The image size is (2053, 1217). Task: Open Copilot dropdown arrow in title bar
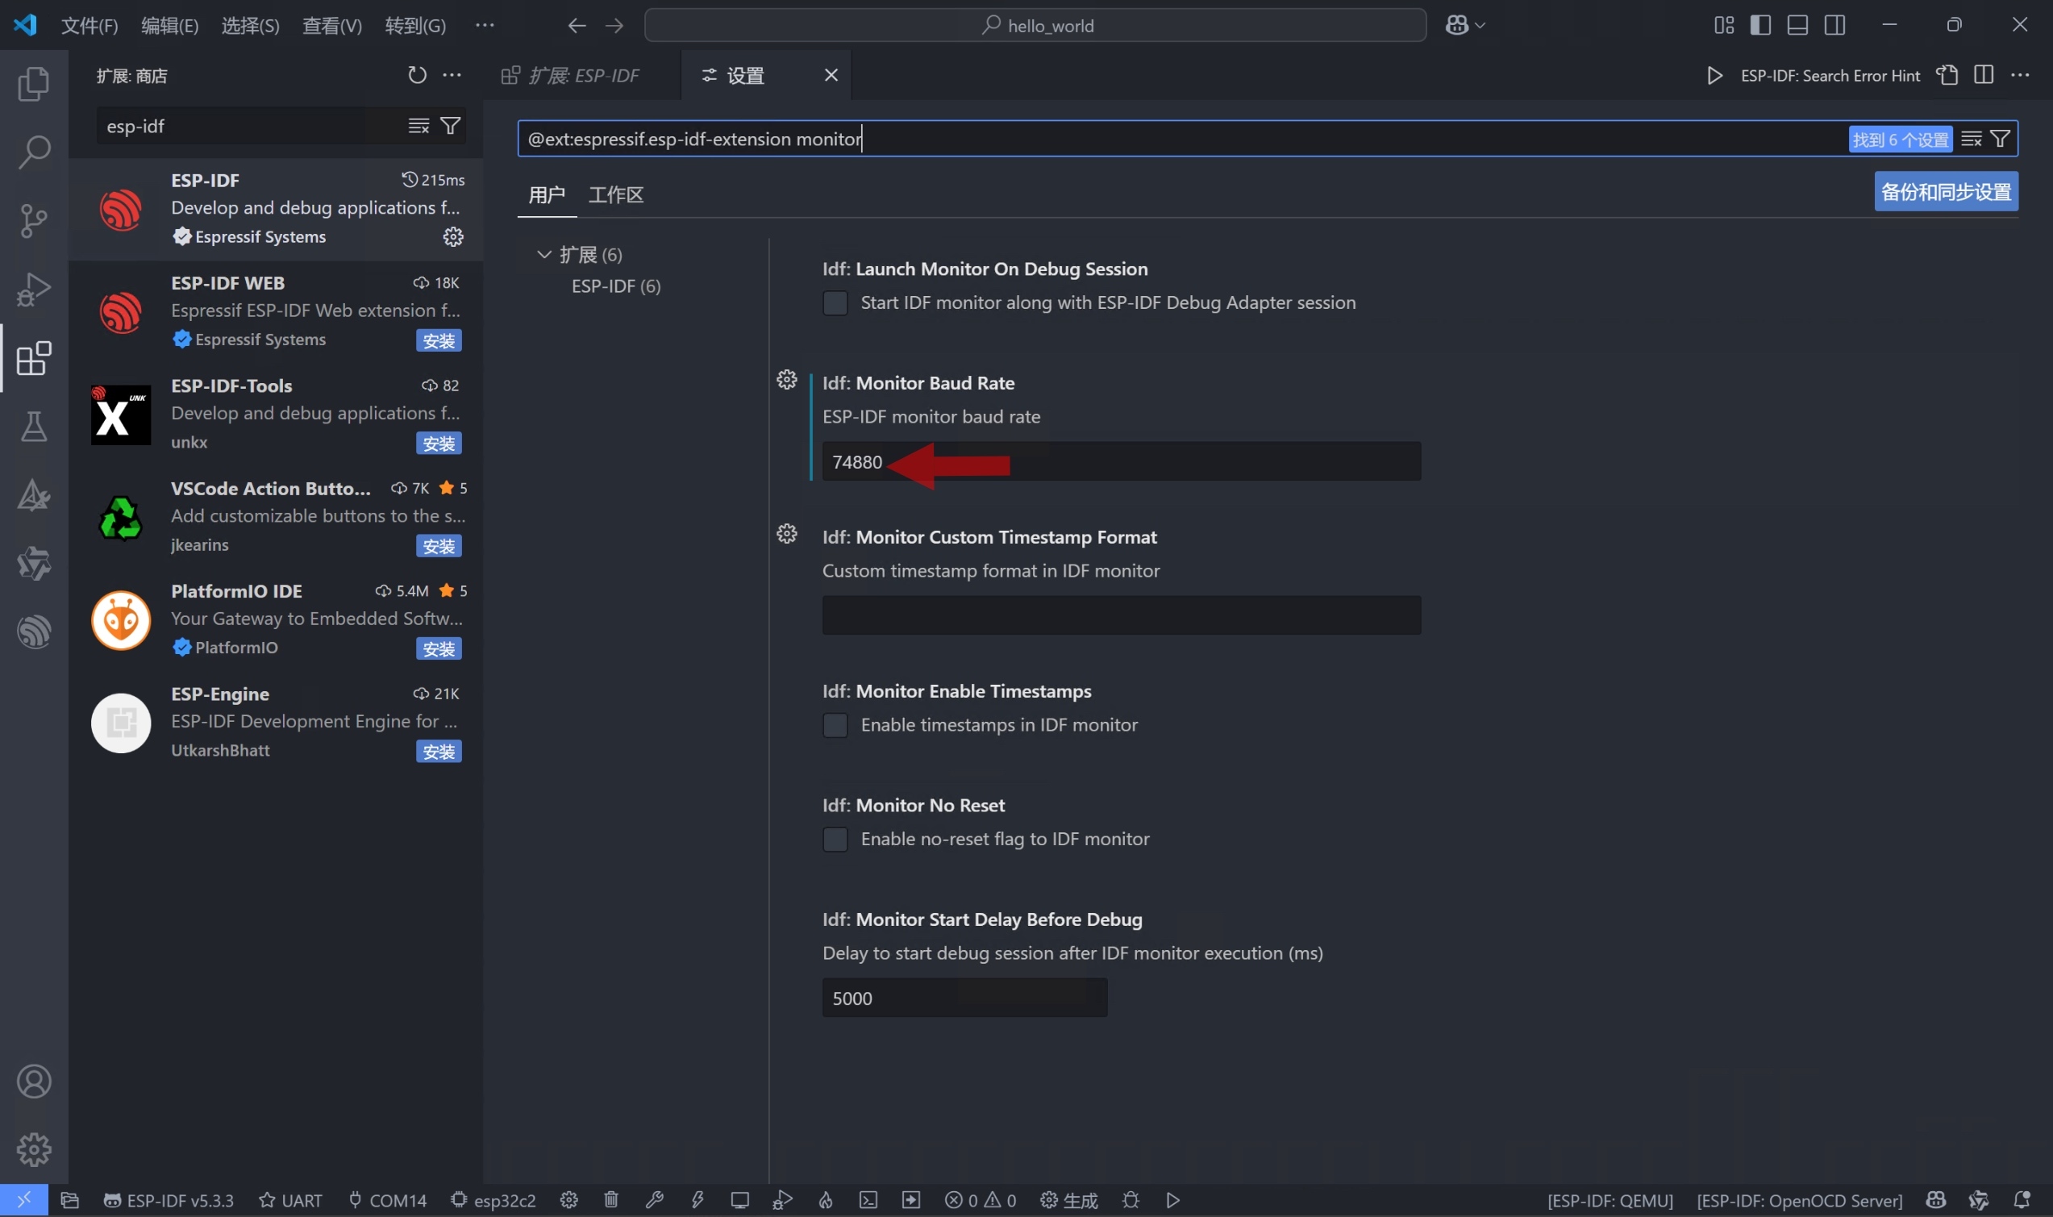(x=1480, y=26)
